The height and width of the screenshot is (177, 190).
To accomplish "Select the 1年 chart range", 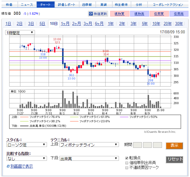I will click(x=111, y=23).
